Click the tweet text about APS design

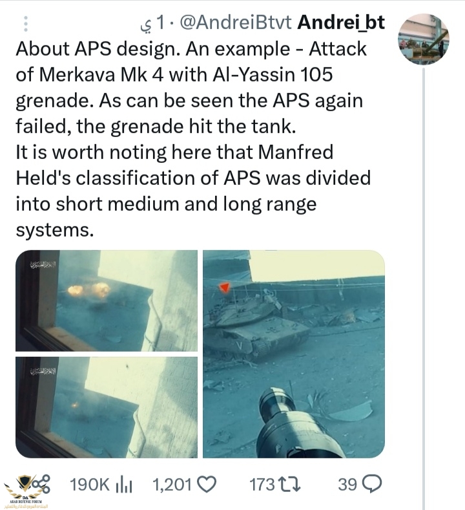tap(193, 139)
